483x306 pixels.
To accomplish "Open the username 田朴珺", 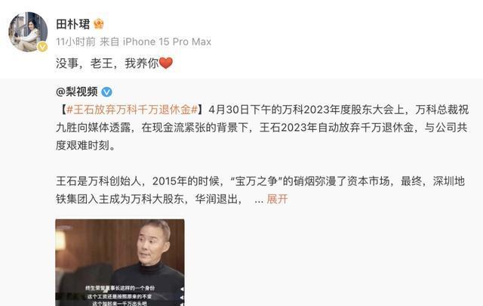I will tap(73, 23).
